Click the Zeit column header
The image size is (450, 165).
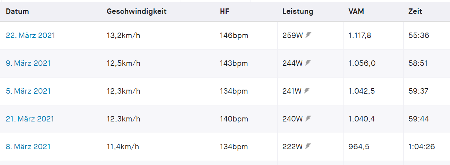click(415, 11)
